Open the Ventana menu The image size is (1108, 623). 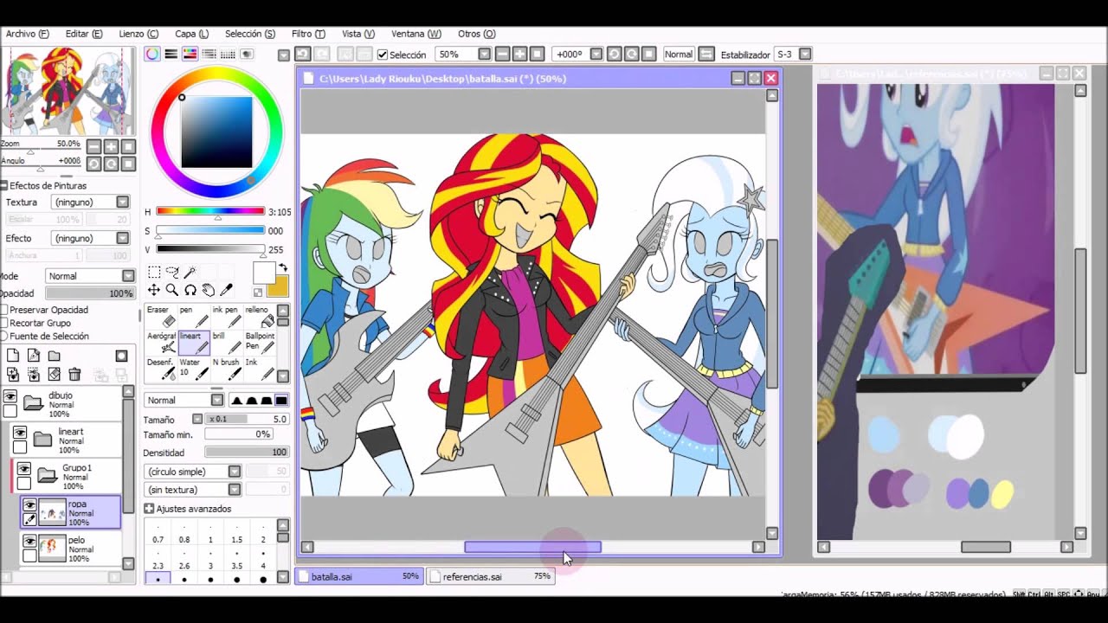416,34
